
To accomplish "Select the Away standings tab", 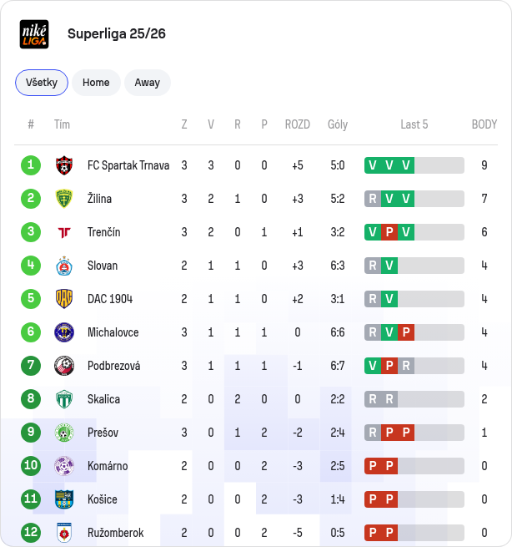I will point(148,83).
